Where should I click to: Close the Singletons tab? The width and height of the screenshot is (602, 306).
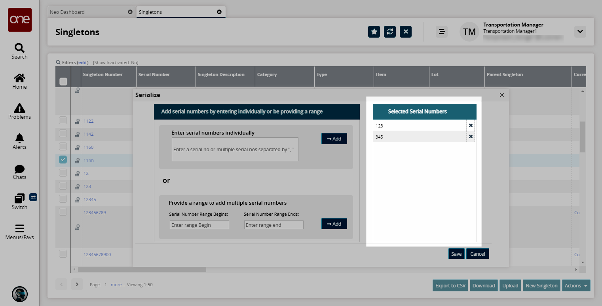(219, 12)
